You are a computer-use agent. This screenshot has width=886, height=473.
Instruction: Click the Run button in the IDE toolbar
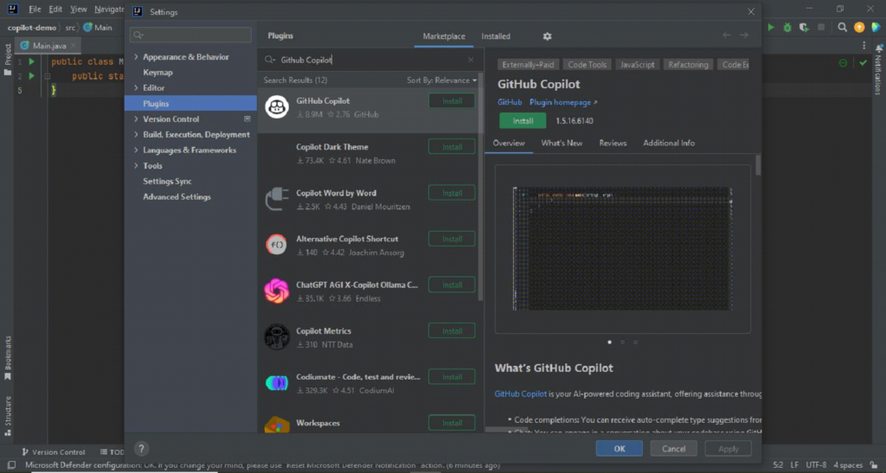[x=771, y=27]
